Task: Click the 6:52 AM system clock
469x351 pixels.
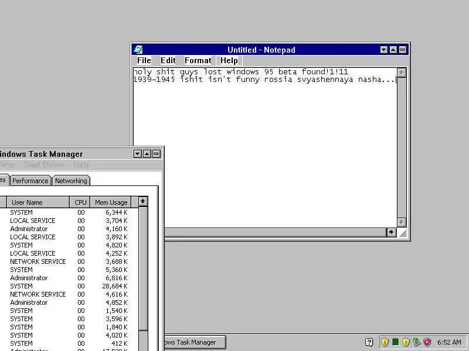Action: [x=449, y=342]
